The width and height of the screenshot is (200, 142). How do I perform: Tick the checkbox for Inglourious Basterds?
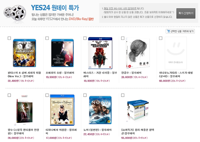coord(85,38)
